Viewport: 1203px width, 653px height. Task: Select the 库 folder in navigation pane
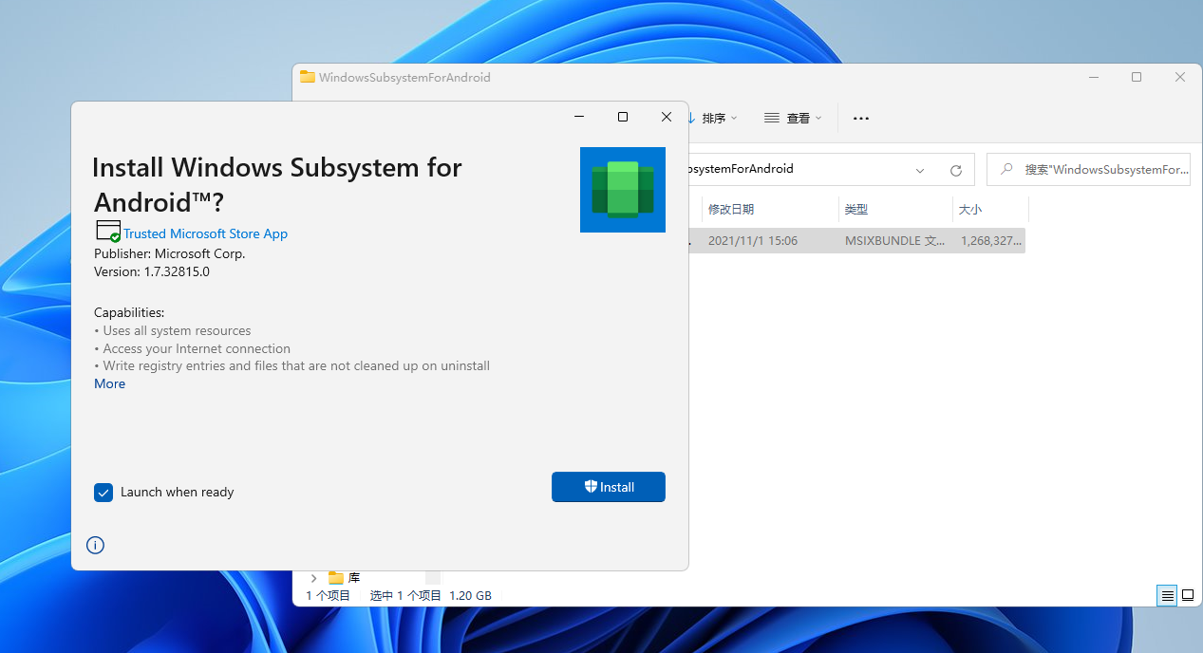click(345, 578)
